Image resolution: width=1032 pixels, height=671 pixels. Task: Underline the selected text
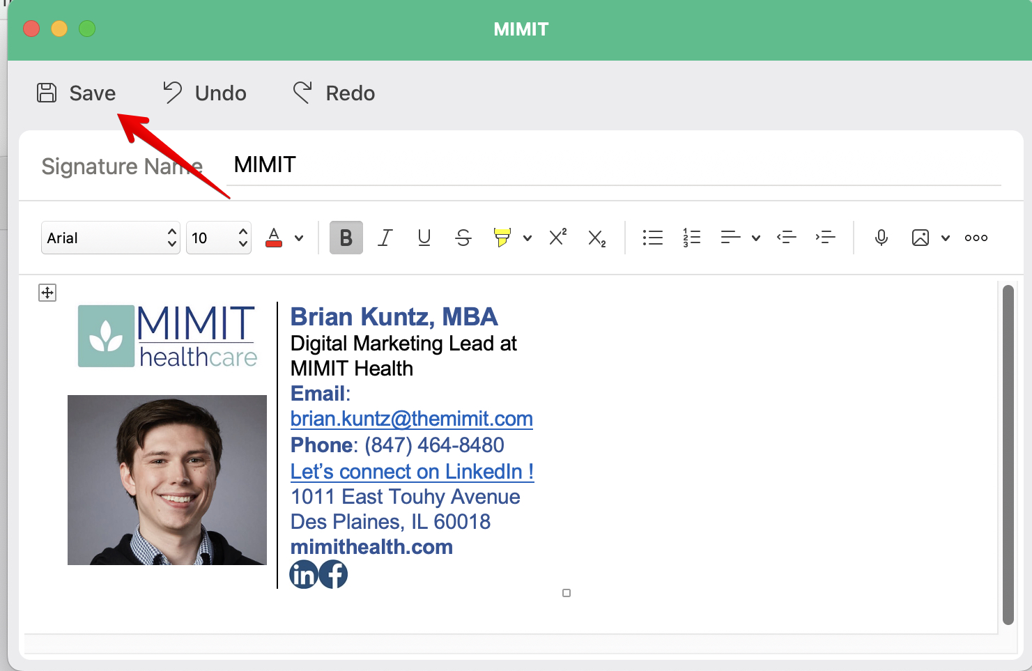tap(424, 238)
